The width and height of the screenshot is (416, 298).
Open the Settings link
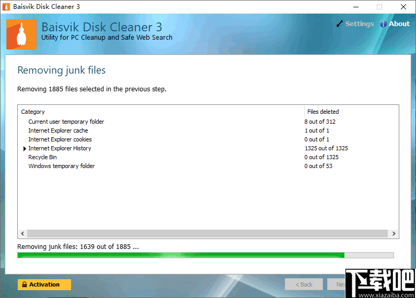click(360, 24)
